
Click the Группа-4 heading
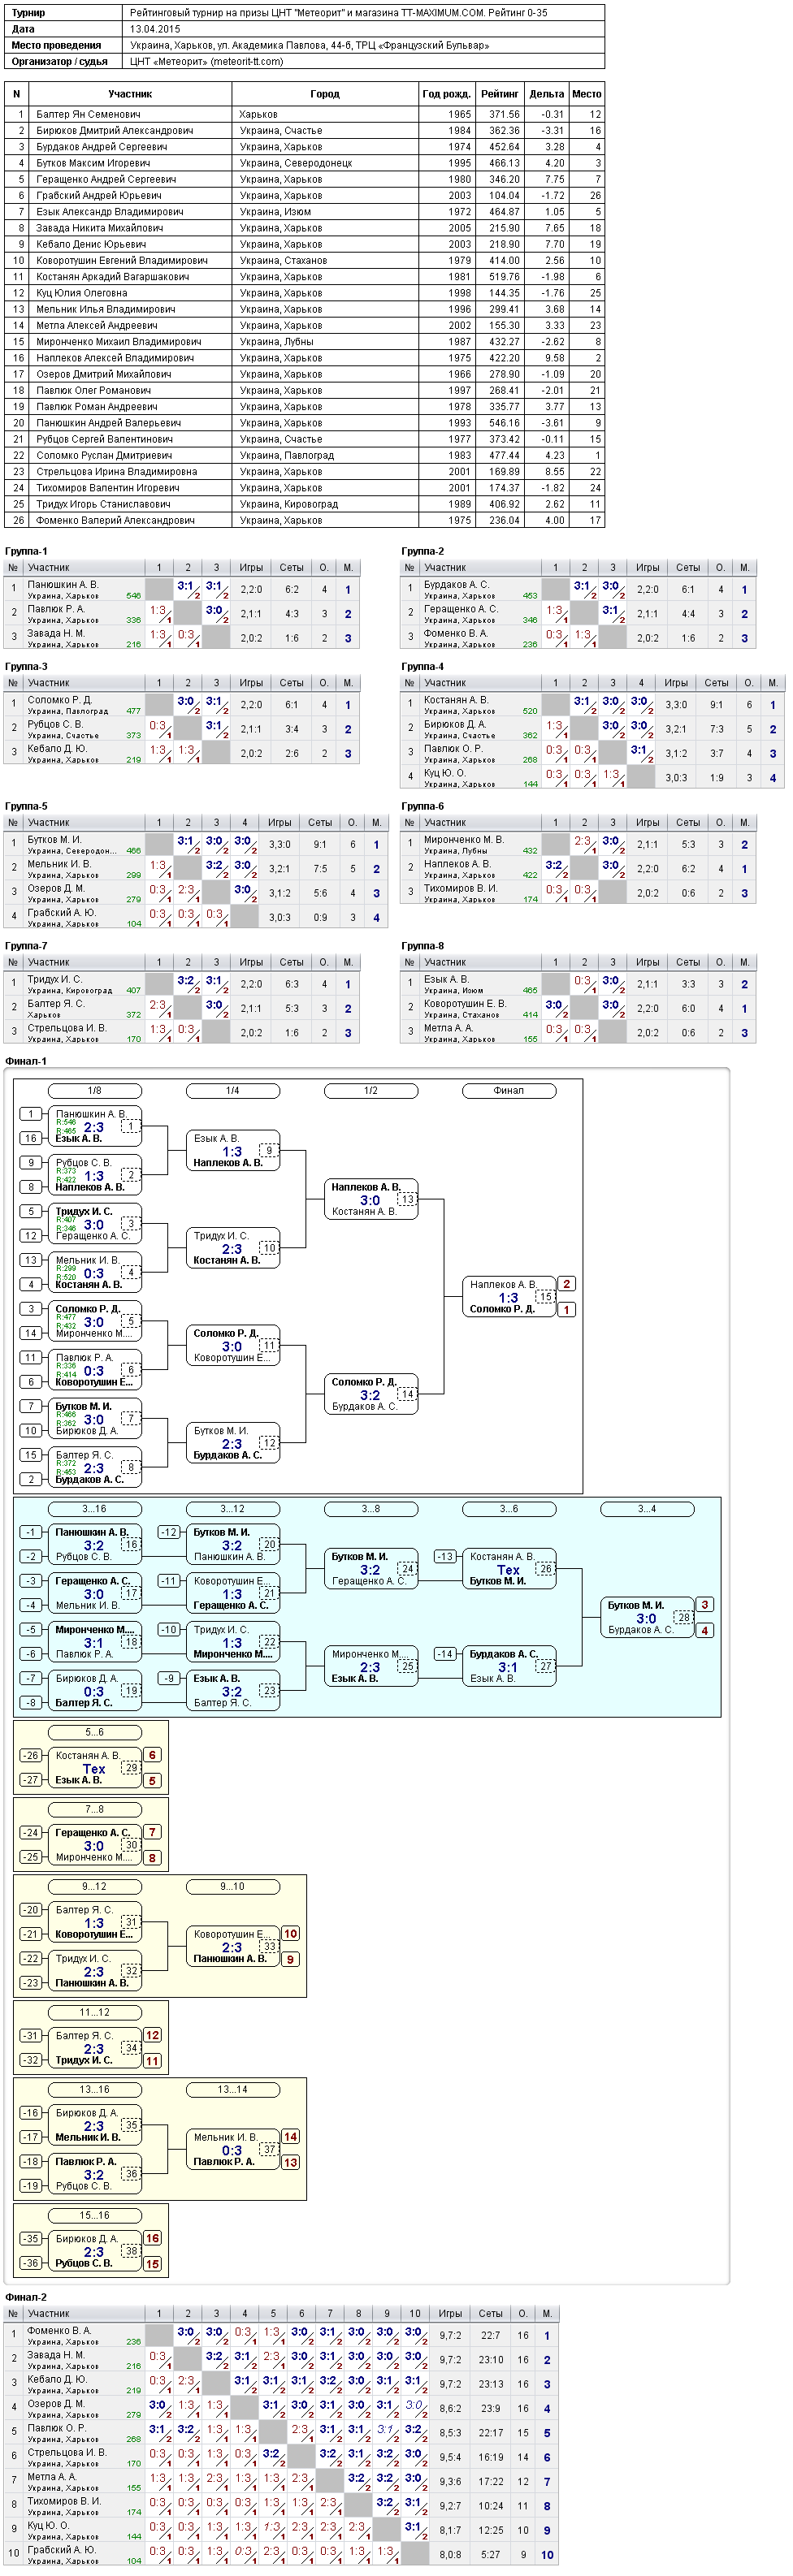pyautogui.click(x=423, y=666)
